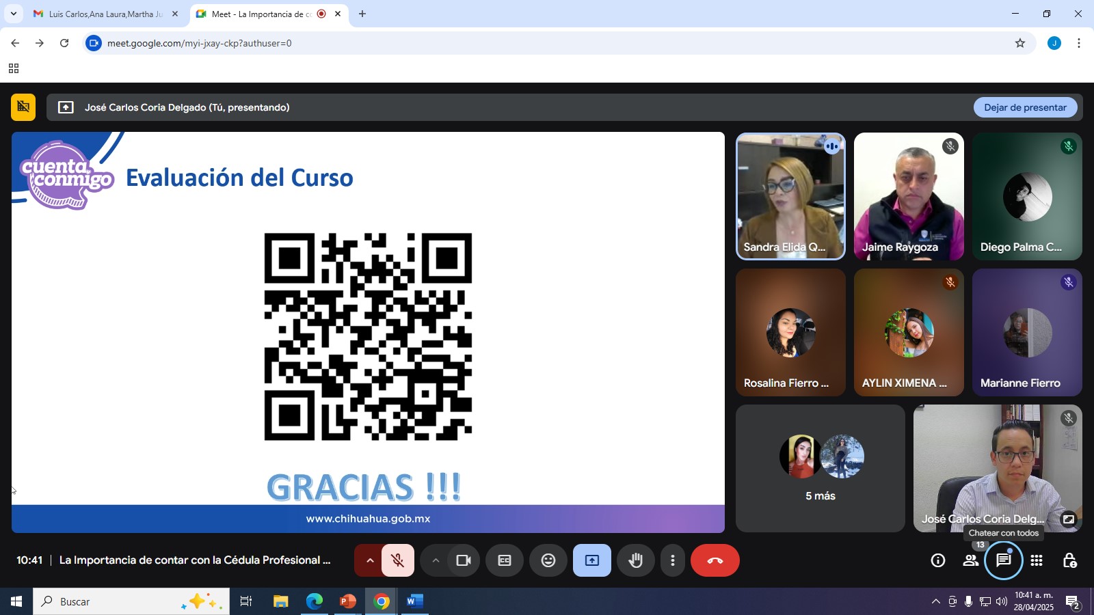This screenshot has height=615, width=1094.
Task: Click the Buscar taskbar search box
Action: 131,601
